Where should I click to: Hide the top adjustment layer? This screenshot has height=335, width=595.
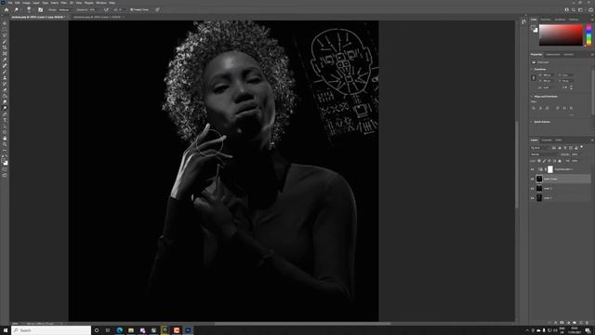click(x=533, y=169)
